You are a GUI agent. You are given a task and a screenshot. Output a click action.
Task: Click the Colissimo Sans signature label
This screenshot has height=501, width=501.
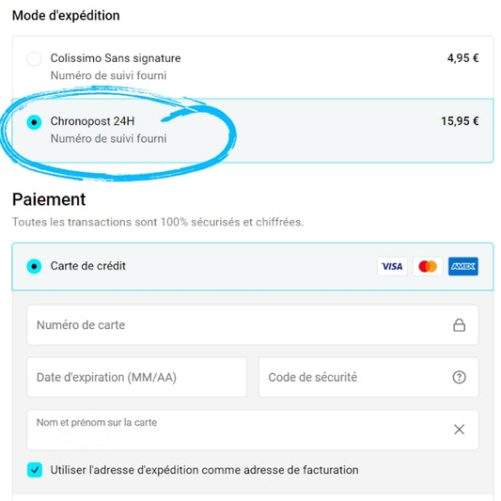coord(116,58)
